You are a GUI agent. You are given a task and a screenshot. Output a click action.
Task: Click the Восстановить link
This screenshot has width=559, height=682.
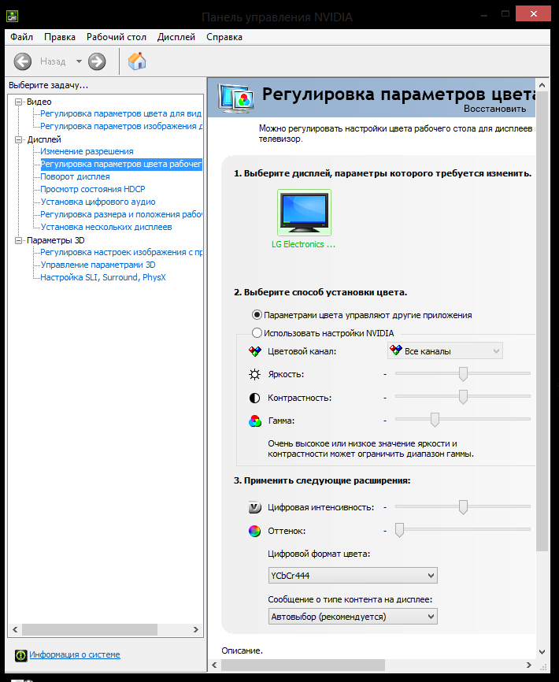point(494,109)
